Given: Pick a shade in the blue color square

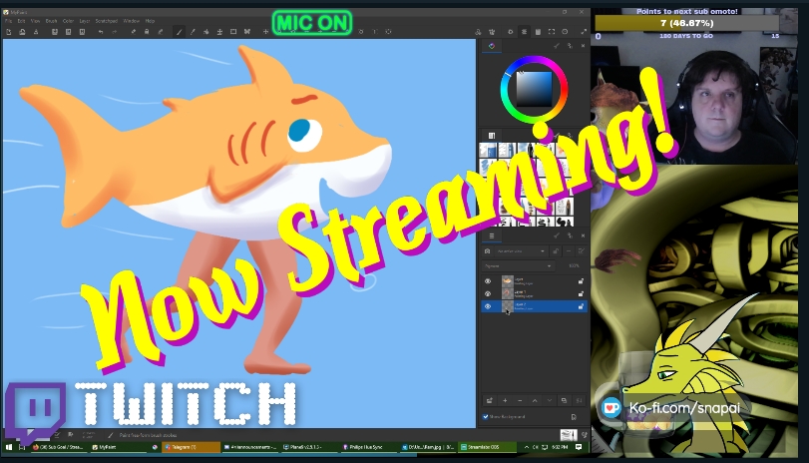Looking at the screenshot, I should (534, 89).
